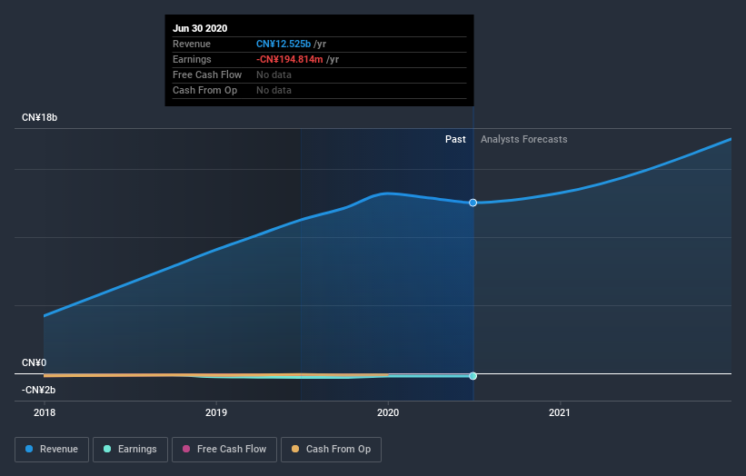
Task: Toggle the Free Cash Flow legend button
Action: point(224,450)
